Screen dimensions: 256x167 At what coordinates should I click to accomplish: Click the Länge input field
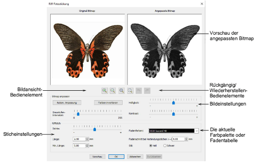point(79,139)
